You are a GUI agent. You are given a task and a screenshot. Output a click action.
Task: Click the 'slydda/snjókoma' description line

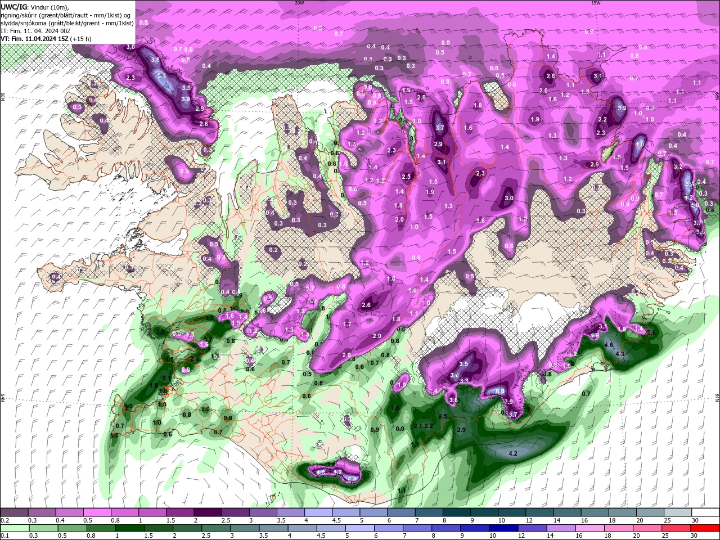[x=67, y=23]
